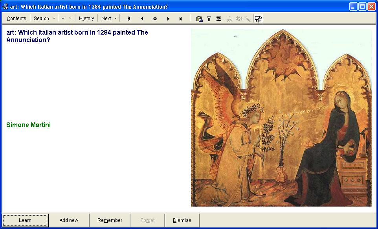The width and height of the screenshot is (378, 229).
Task: Click the up-to-parent arrow icon
Action: pos(155,18)
